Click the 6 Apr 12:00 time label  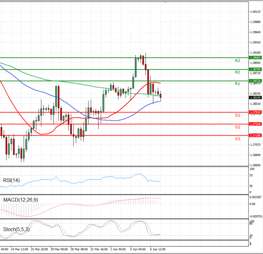coord(158,249)
